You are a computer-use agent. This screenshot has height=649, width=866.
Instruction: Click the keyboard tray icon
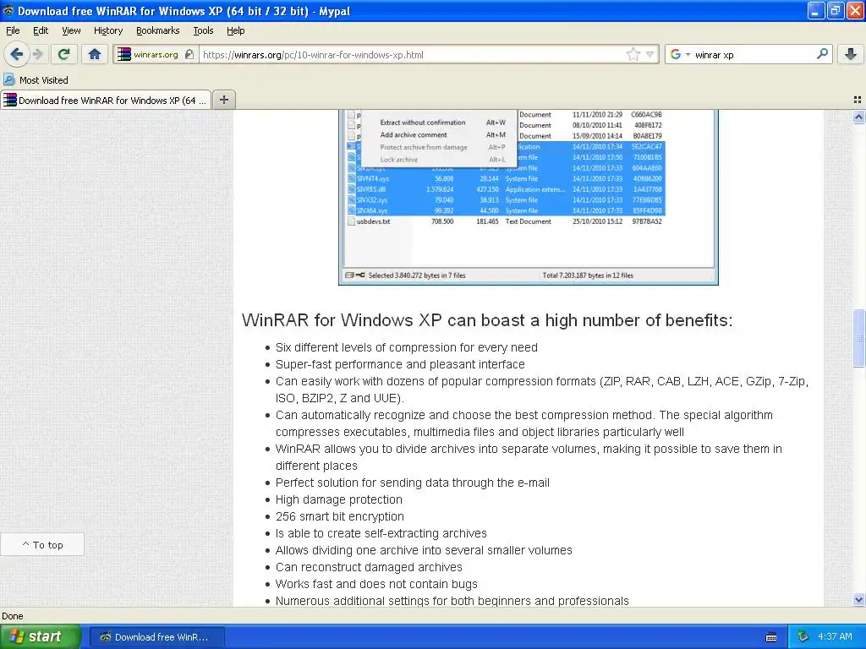[771, 637]
